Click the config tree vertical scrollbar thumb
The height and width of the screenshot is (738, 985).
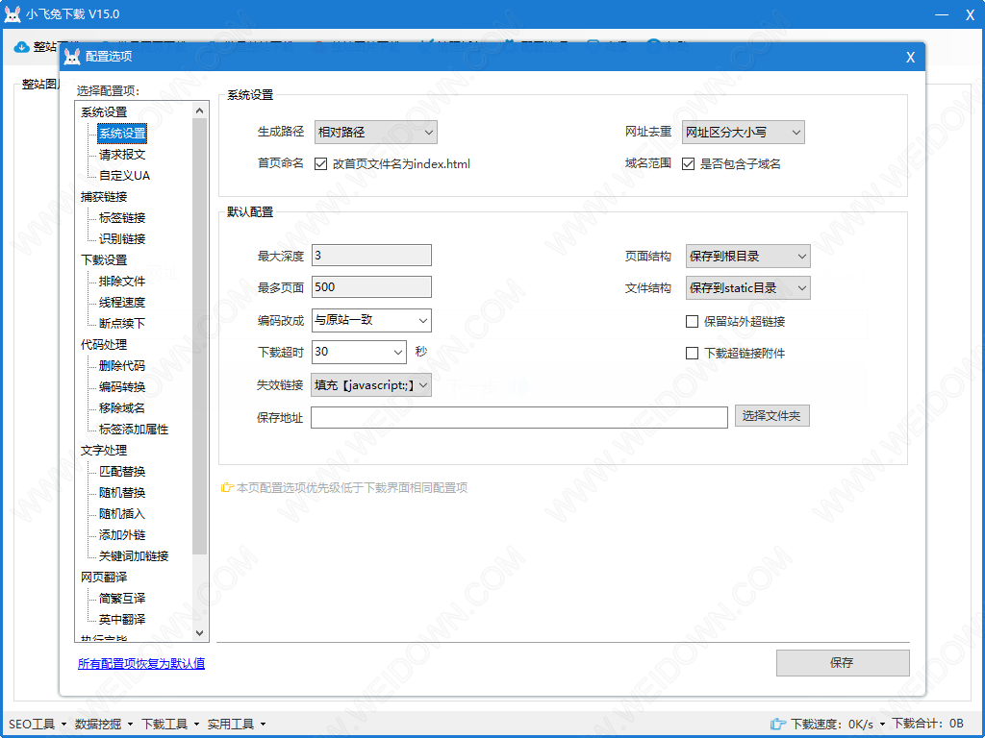200,335
